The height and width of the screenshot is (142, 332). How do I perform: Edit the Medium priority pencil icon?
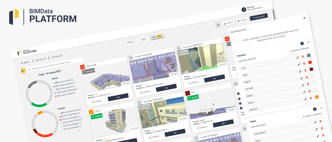pyautogui.click(x=305, y=99)
